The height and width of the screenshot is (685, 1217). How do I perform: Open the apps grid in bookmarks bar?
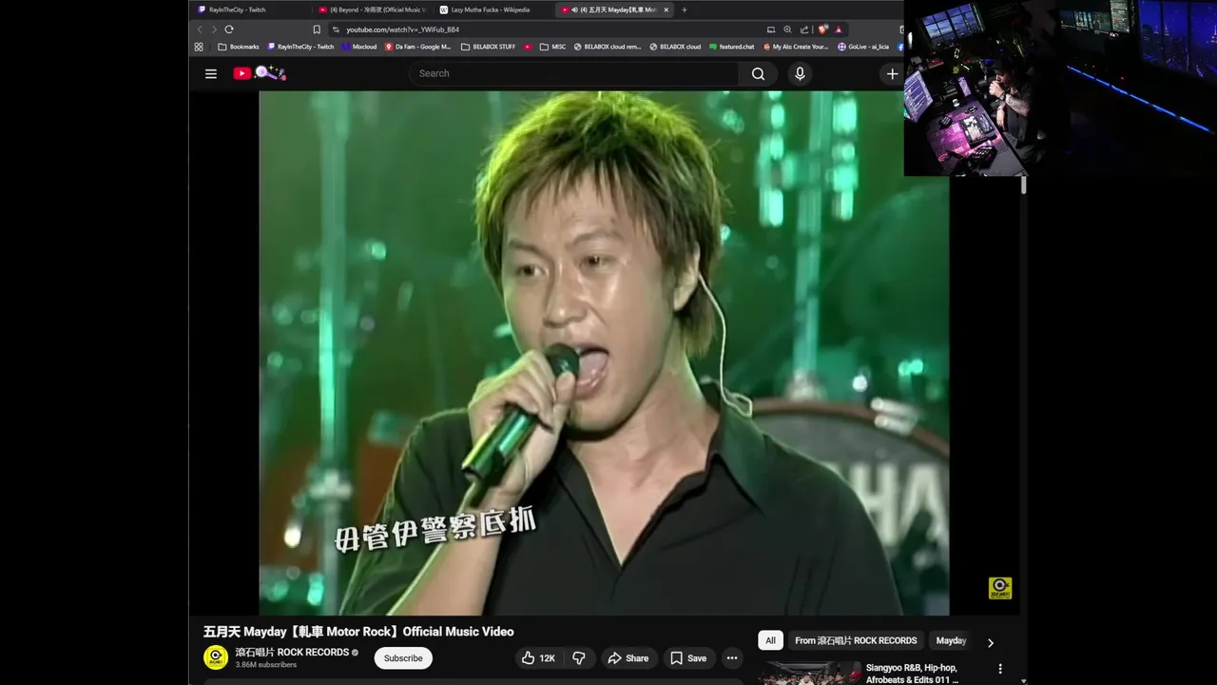(199, 47)
